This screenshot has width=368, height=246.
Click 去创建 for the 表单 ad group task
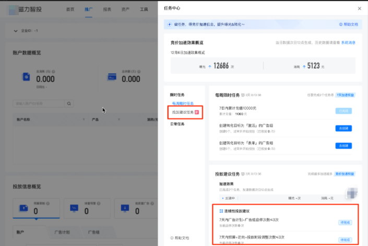tap(343, 146)
